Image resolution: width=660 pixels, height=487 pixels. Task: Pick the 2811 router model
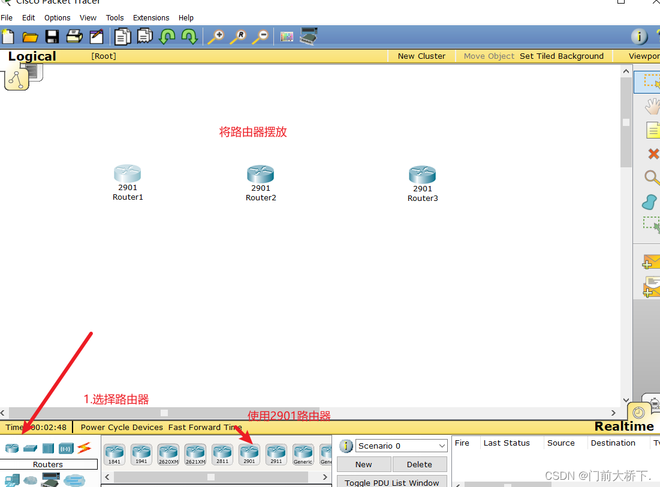pos(222,454)
